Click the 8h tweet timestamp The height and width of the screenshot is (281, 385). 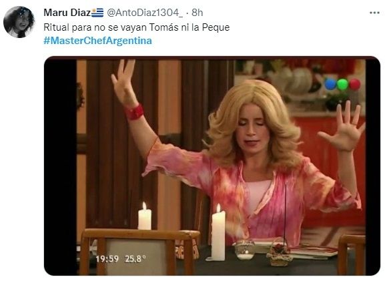point(197,13)
